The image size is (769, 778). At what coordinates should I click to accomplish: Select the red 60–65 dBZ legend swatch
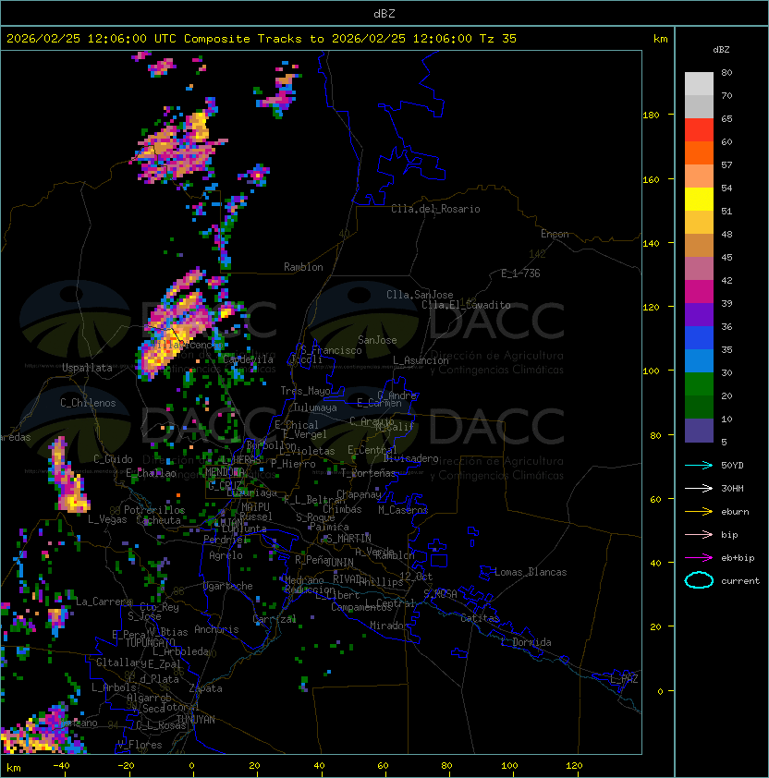(x=699, y=130)
